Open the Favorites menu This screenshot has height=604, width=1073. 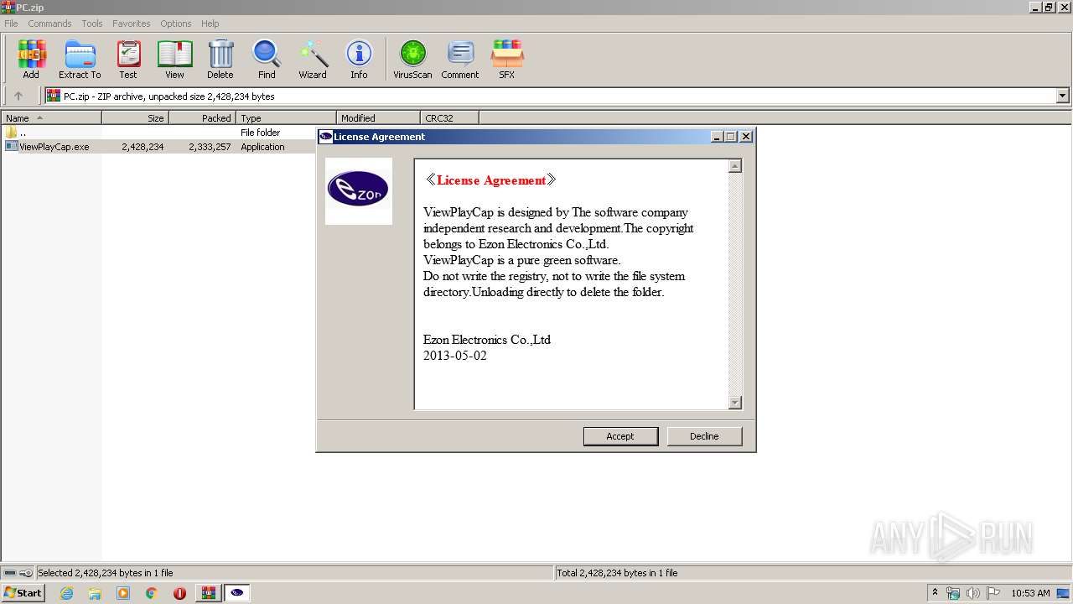pos(132,23)
